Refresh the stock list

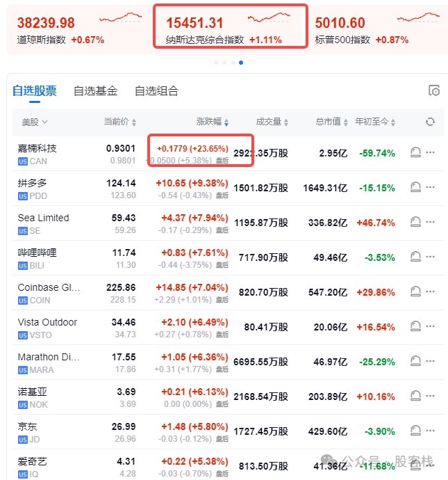click(430, 122)
